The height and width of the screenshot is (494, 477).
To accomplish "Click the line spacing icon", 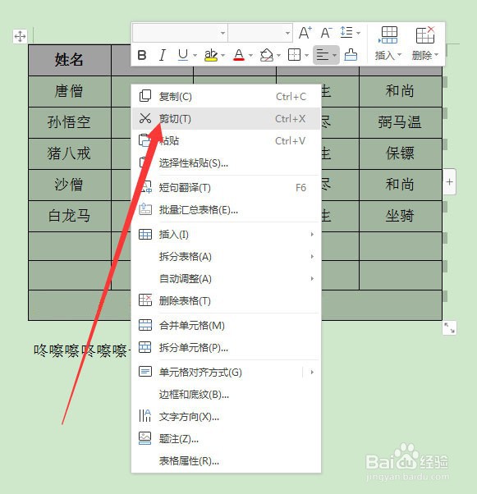I will pyautogui.click(x=346, y=32).
